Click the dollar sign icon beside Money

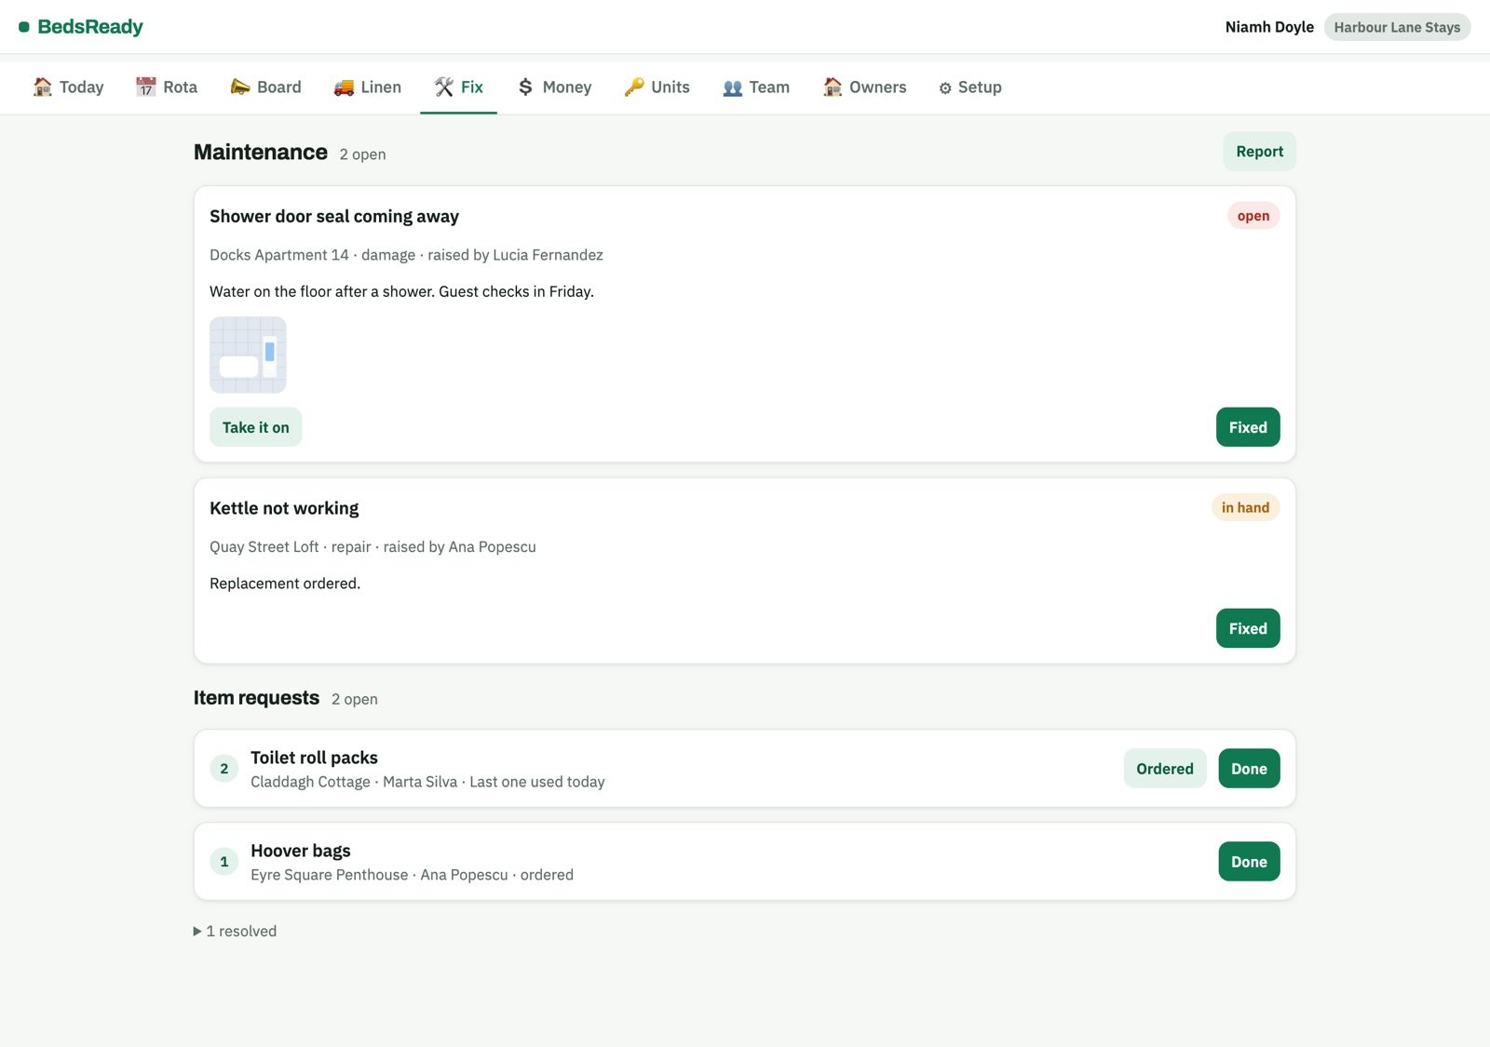click(525, 87)
